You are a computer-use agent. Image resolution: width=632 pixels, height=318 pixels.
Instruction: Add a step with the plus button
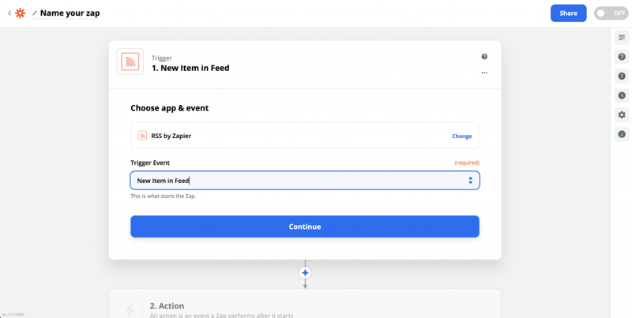coord(305,273)
